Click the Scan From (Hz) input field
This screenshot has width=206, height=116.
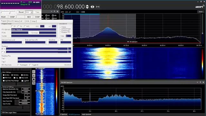tap(24, 101)
